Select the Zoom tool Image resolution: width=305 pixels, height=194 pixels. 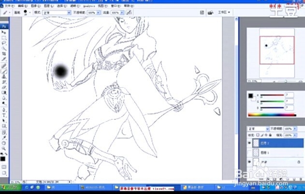[x=4, y=149]
